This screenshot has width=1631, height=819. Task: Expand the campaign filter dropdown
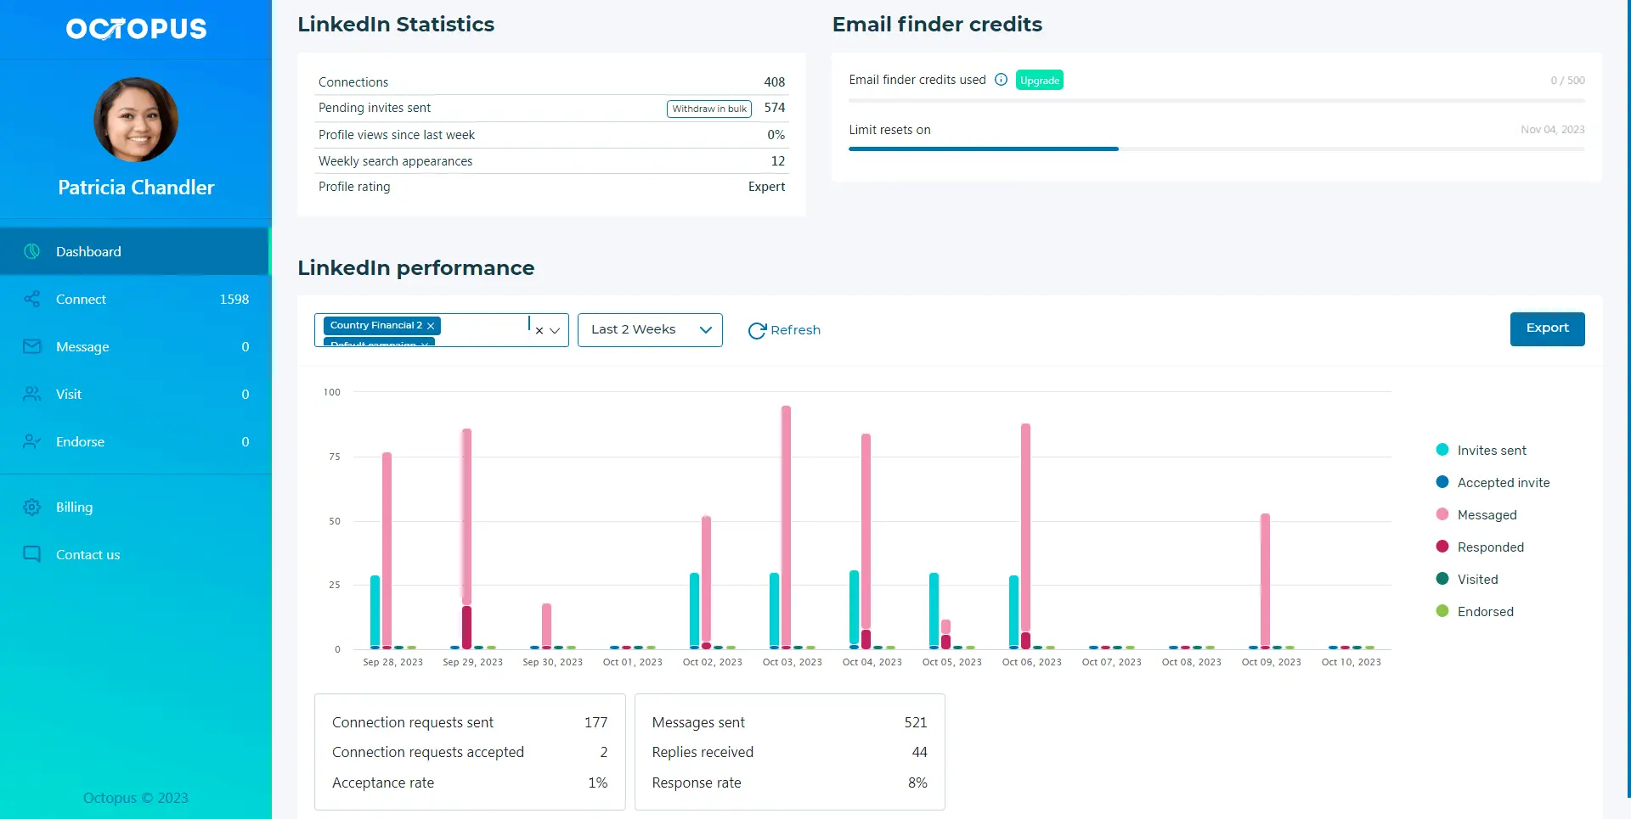pyautogui.click(x=556, y=330)
